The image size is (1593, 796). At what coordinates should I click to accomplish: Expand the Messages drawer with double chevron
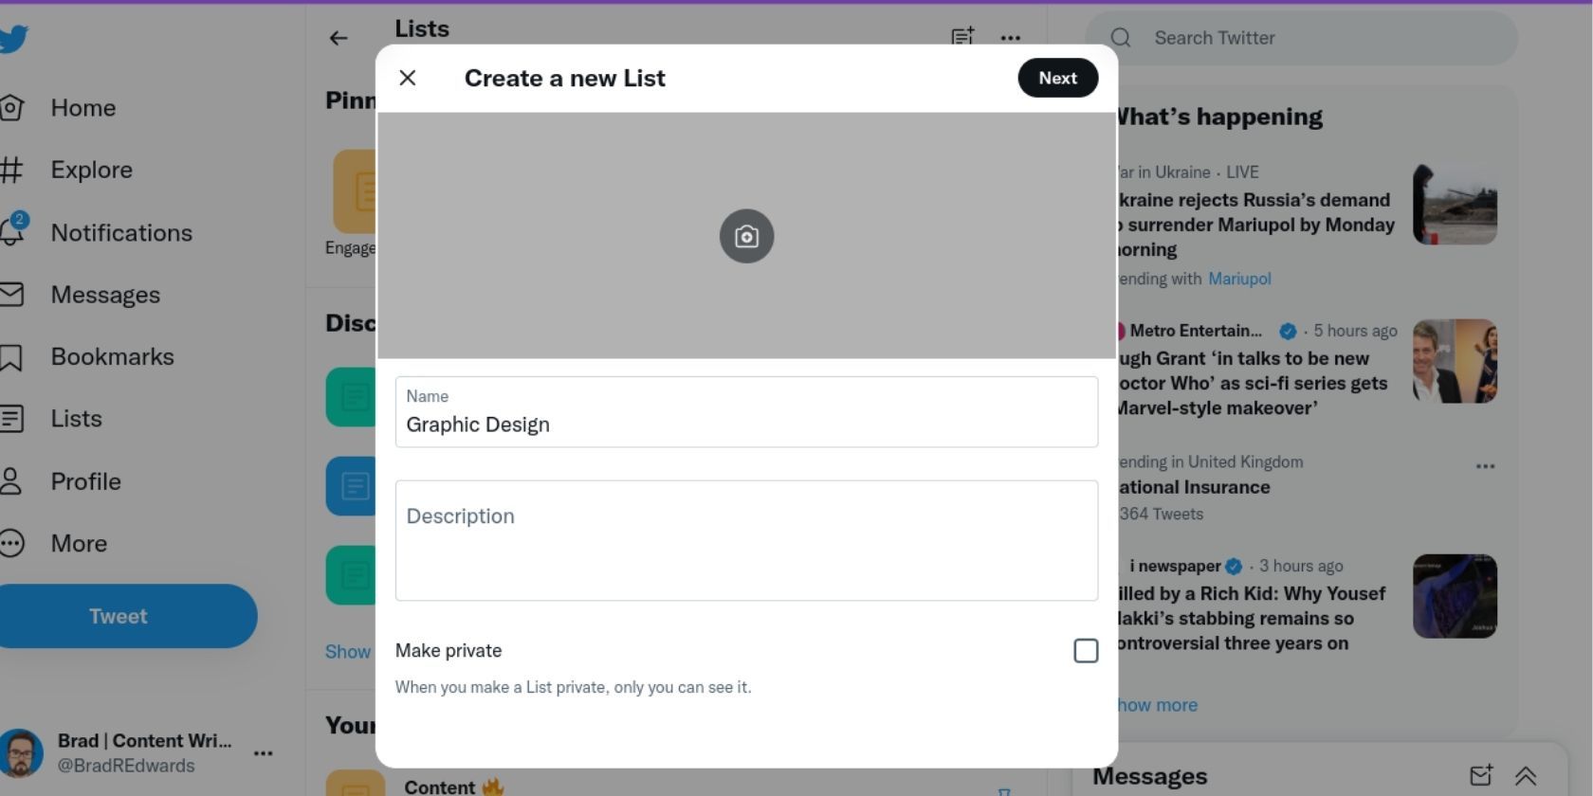pos(1526,776)
